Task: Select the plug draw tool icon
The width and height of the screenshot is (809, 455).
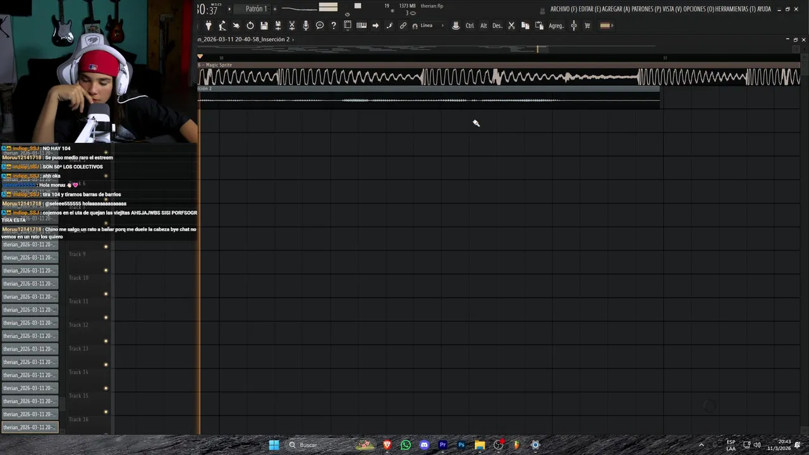Action: (x=209, y=25)
